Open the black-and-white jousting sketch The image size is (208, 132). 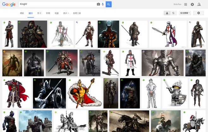click(x=70, y=121)
